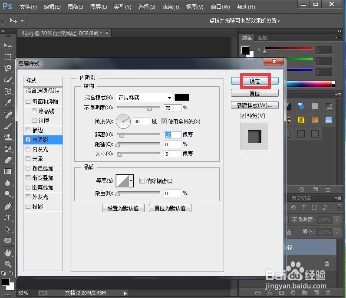Image resolution: width=346 pixels, height=298 pixels.
Task: Enable 消除锯齿 checkbox
Action: (x=142, y=181)
